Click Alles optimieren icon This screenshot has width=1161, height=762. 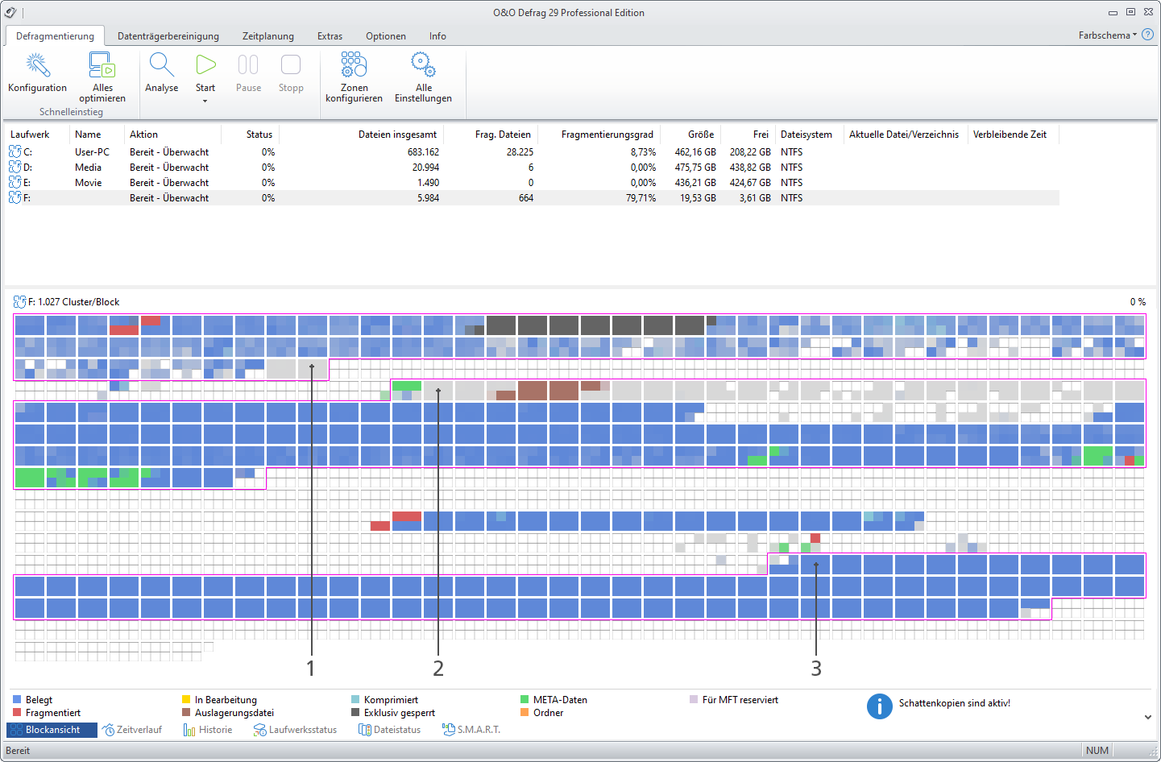[102, 65]
